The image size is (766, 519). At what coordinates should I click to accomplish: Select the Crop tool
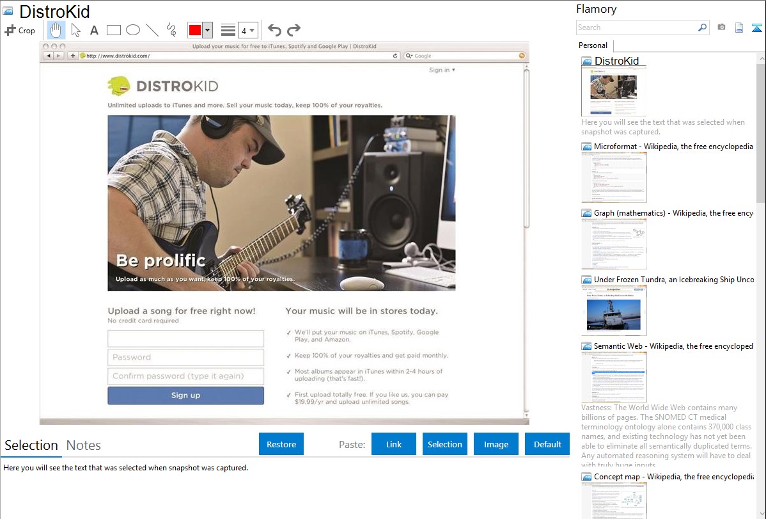pos(20,30)
